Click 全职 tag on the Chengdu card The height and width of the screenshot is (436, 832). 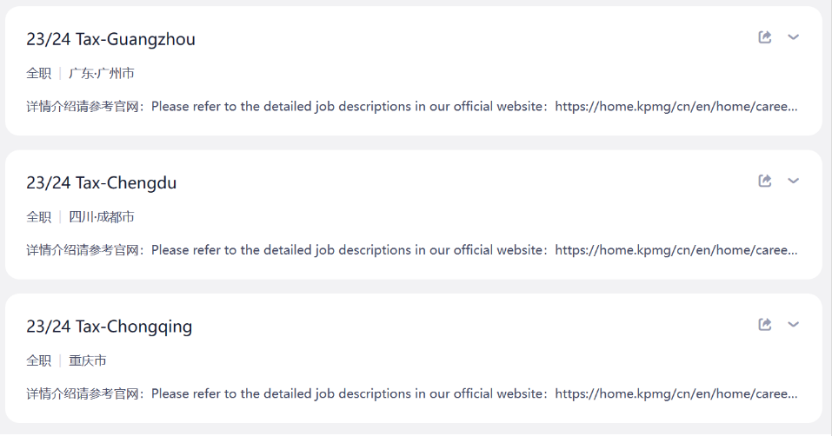point(39,216)
